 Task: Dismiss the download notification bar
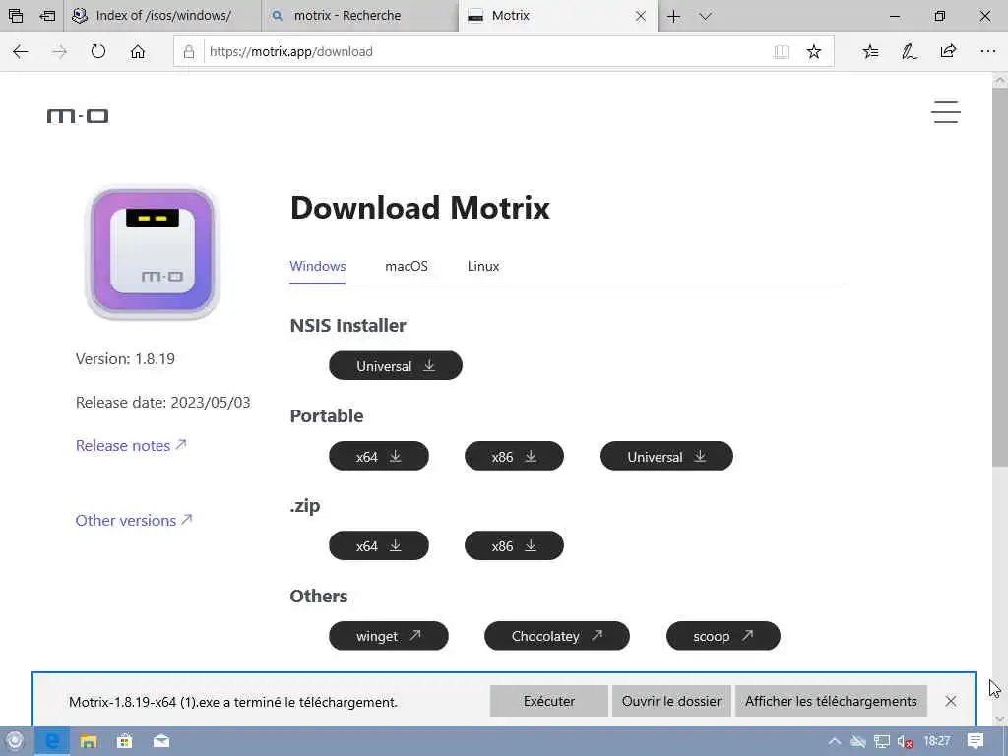[x=951, y=701]
